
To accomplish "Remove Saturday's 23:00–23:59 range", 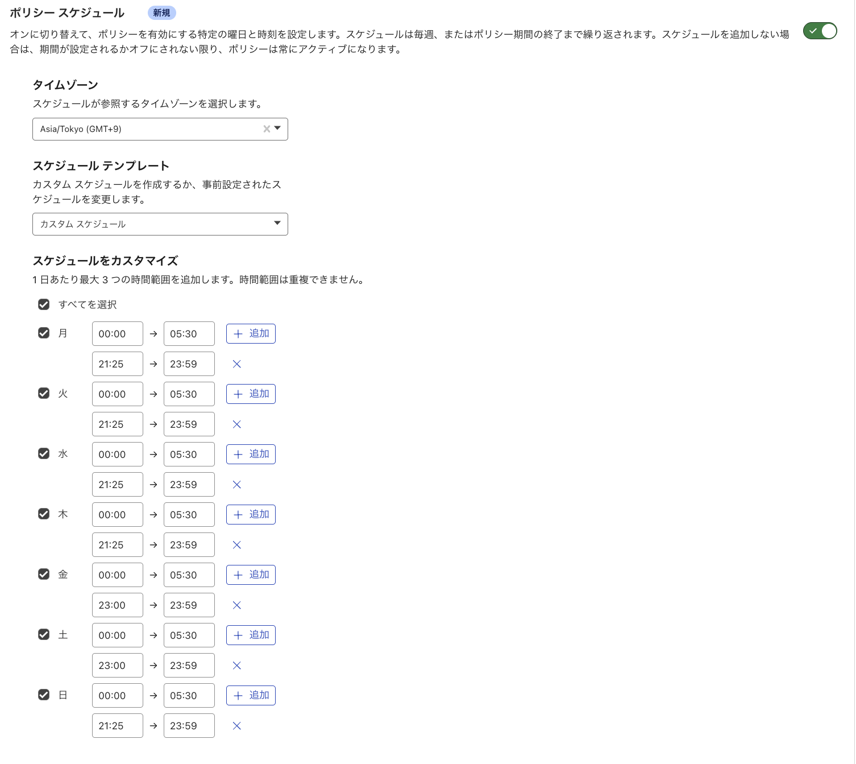I will pyautogui.click(x=236, y=665).
